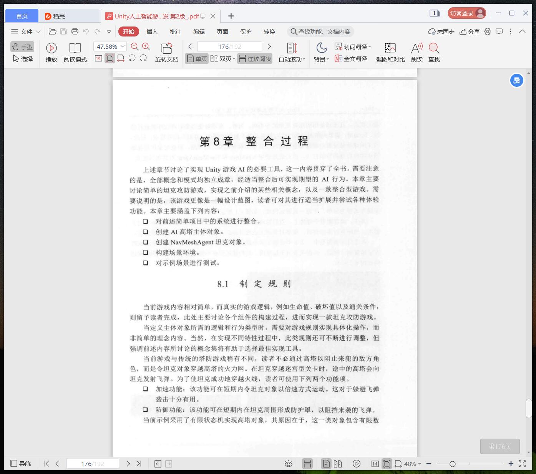Switch to the 稻壳 tab

click(x=69, y=16)
